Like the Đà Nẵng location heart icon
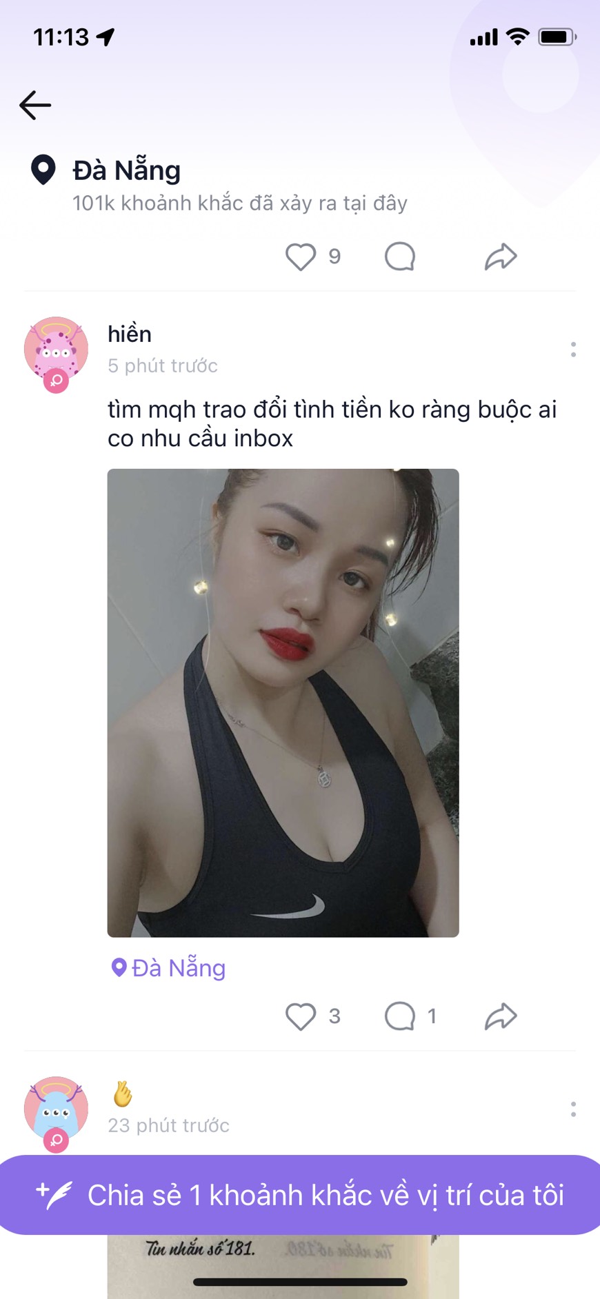The height and width of the screenshot is (1299, 600). click(x=301, y=257)
